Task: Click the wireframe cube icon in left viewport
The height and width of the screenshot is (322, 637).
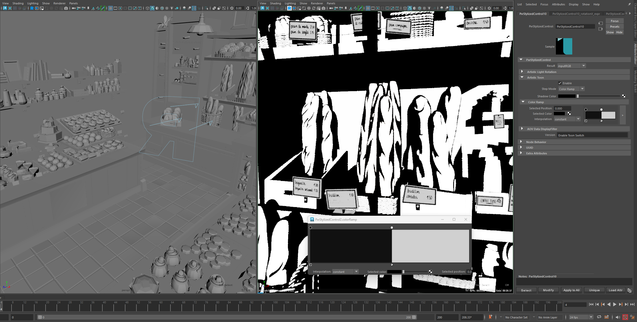Action: point(147,8)
